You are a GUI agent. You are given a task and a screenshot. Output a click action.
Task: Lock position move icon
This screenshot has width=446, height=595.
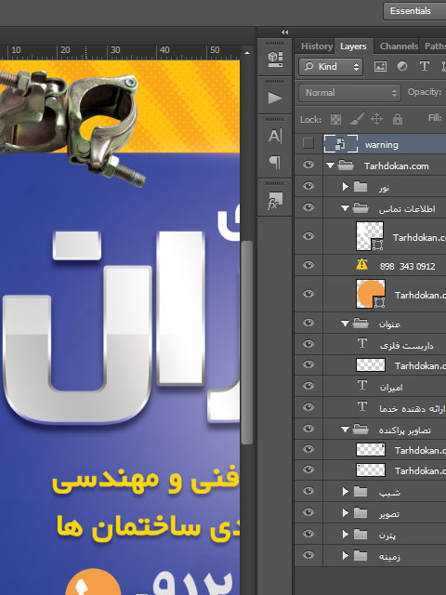376,119
